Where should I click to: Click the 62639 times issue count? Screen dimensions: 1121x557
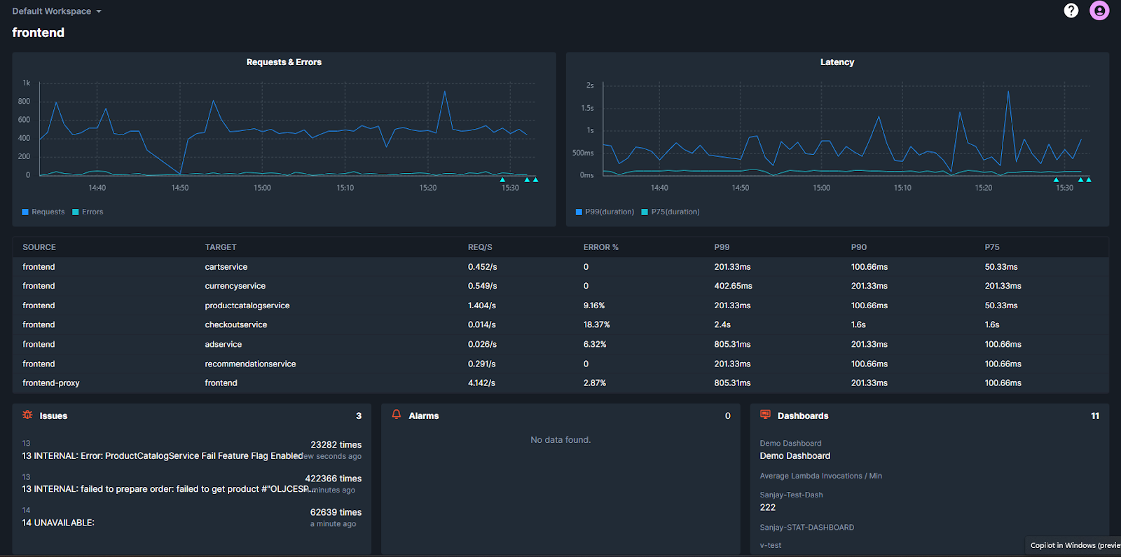tap(336, 512)
